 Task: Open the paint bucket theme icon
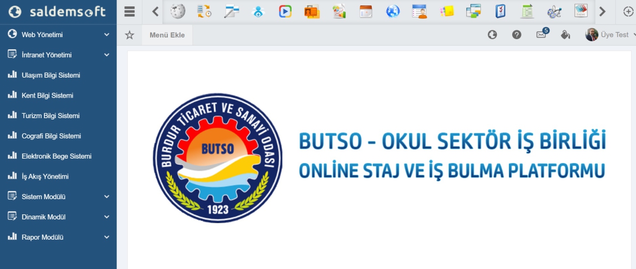[x=566, y=35]
